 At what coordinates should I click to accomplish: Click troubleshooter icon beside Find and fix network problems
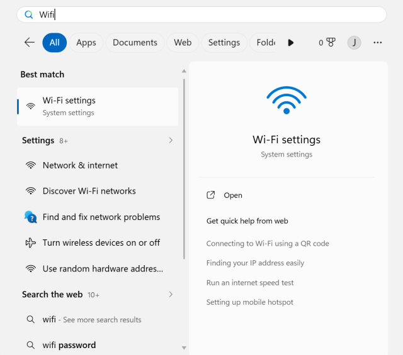pyautogui.click(x=31, y=217)
